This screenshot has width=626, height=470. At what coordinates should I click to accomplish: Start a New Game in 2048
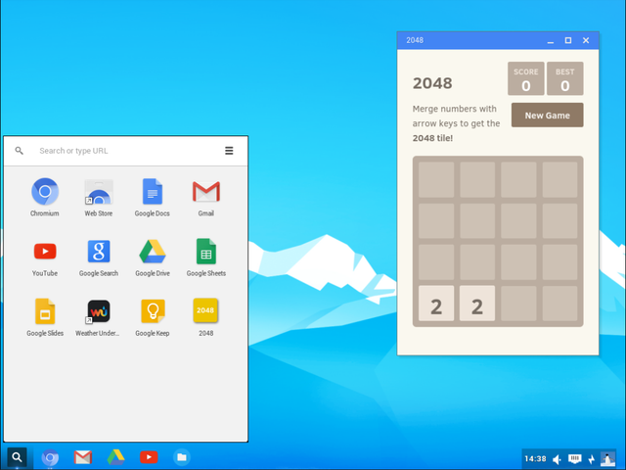pos(547,116)
